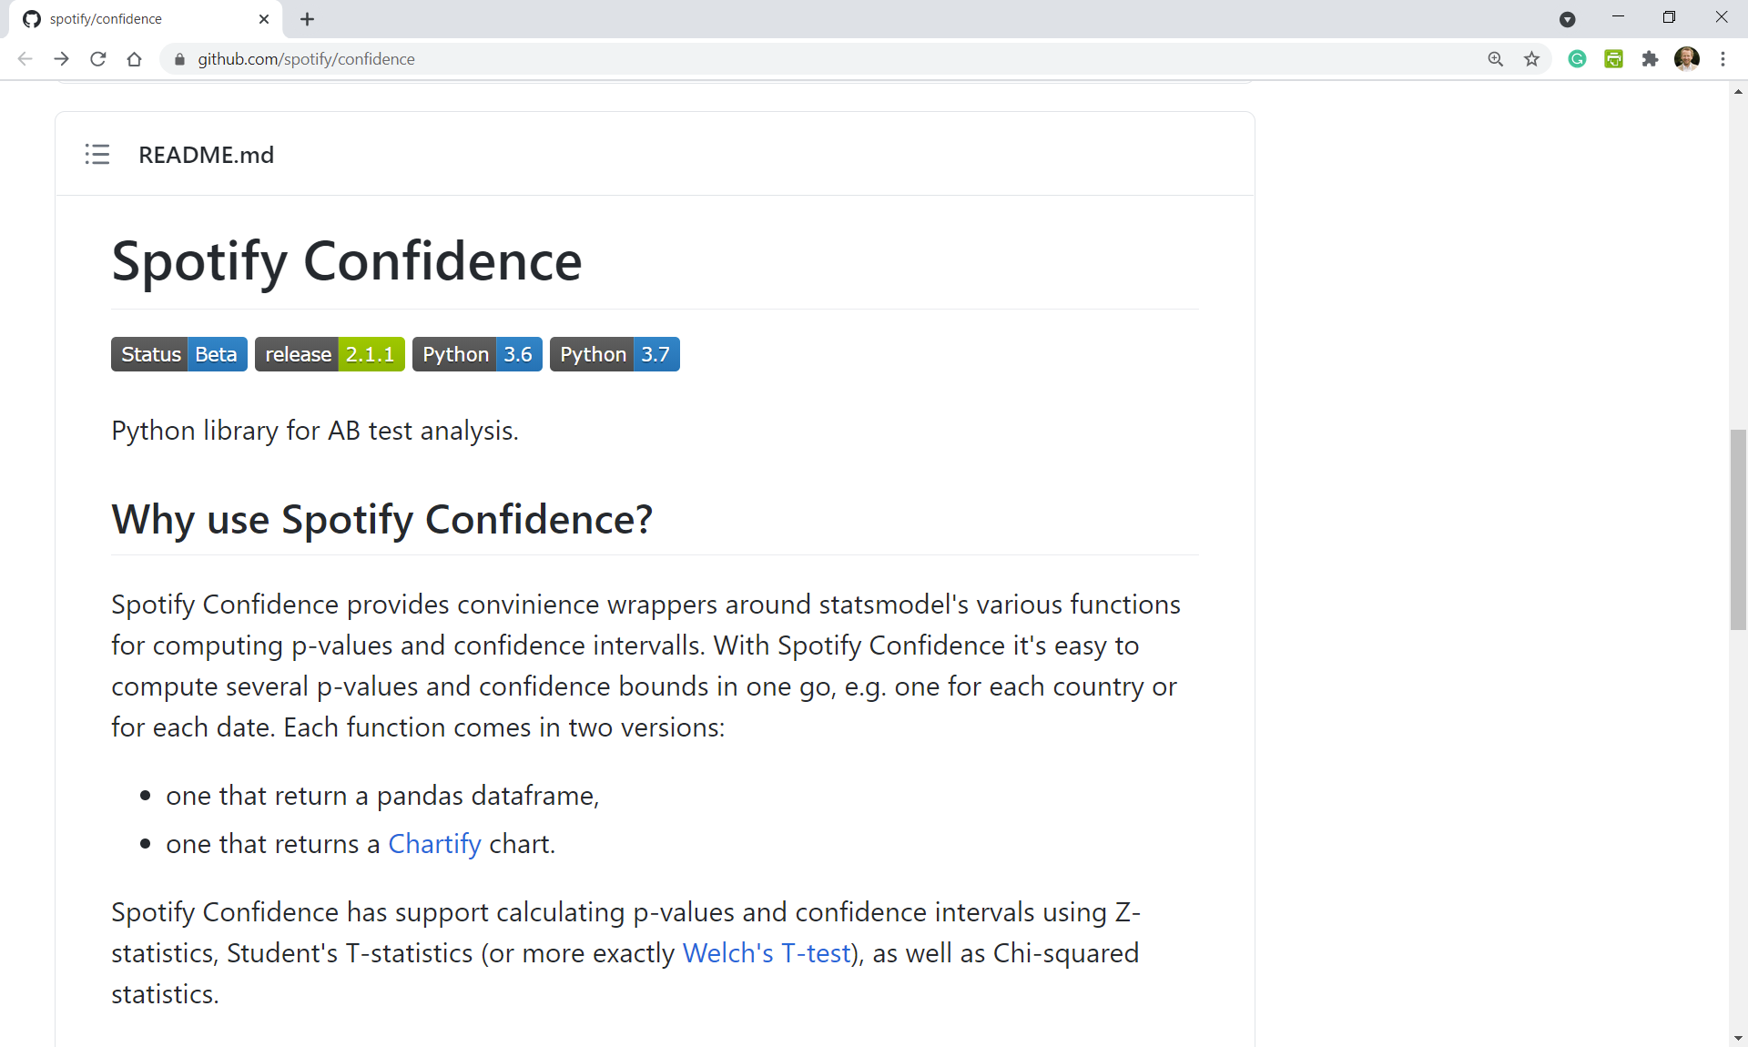Open the green print extension icon
This screenshot has width=1748, height=1047.
click(1614, 58)
